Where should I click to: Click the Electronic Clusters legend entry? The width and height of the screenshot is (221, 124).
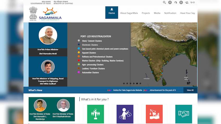(x=90, y=45)
